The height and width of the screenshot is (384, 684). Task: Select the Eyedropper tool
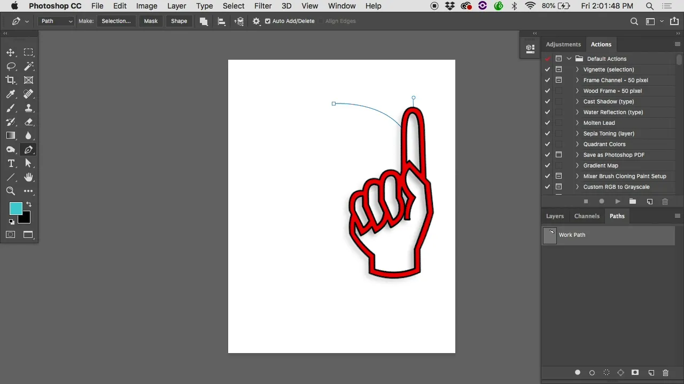(11, 94)
